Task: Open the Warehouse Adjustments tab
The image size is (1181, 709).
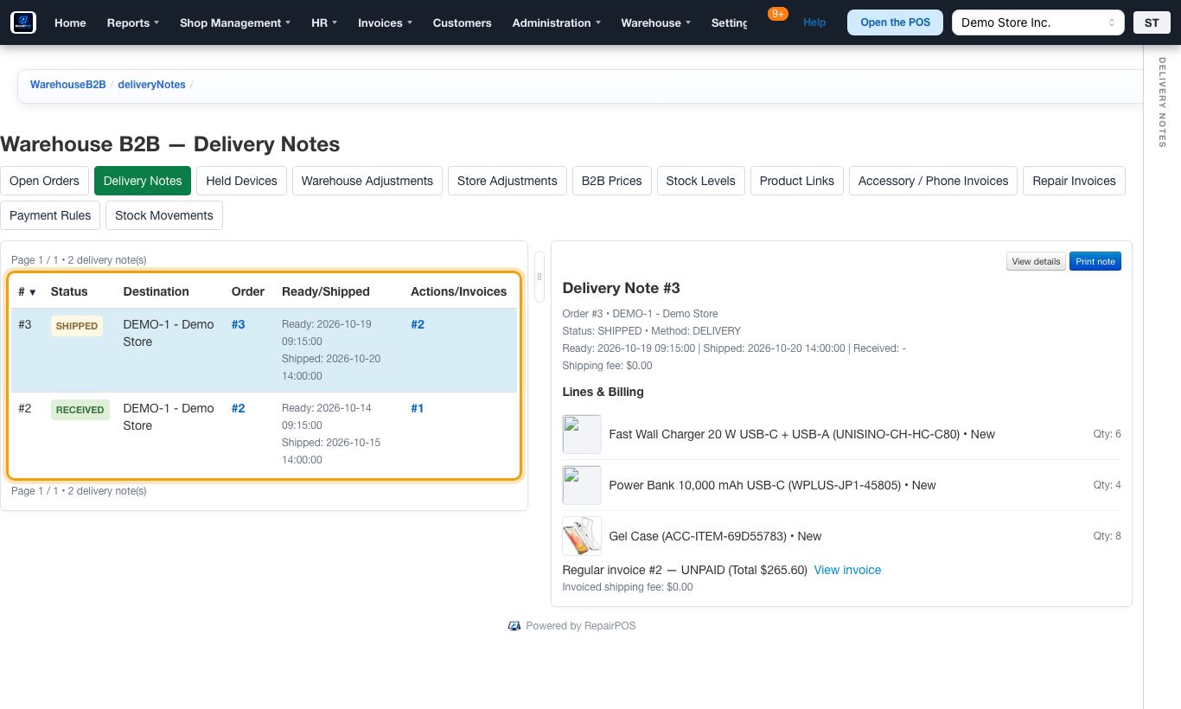Action: (x=367, y=181)
